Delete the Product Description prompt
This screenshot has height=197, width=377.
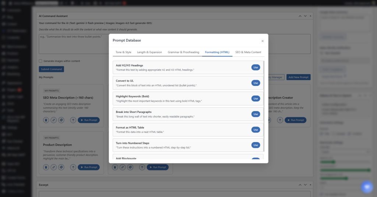[x=46, y=167]
